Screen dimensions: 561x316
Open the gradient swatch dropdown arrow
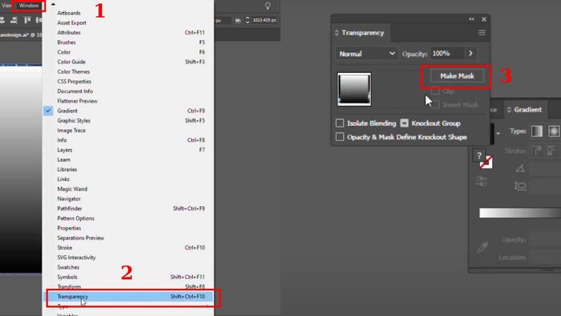[498, 133]
